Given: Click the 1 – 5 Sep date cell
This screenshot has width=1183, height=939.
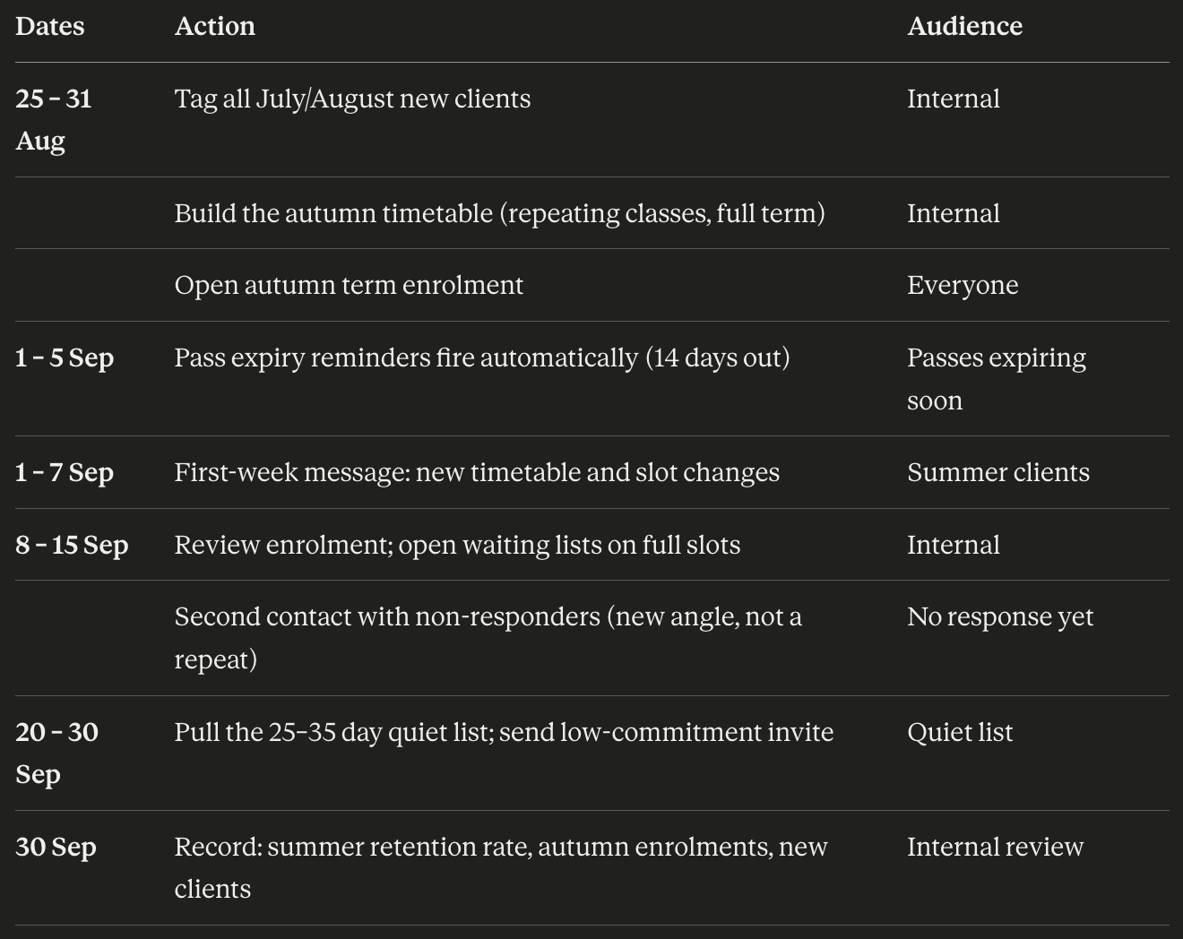Looking at the screenshot, I should (65, 358).
